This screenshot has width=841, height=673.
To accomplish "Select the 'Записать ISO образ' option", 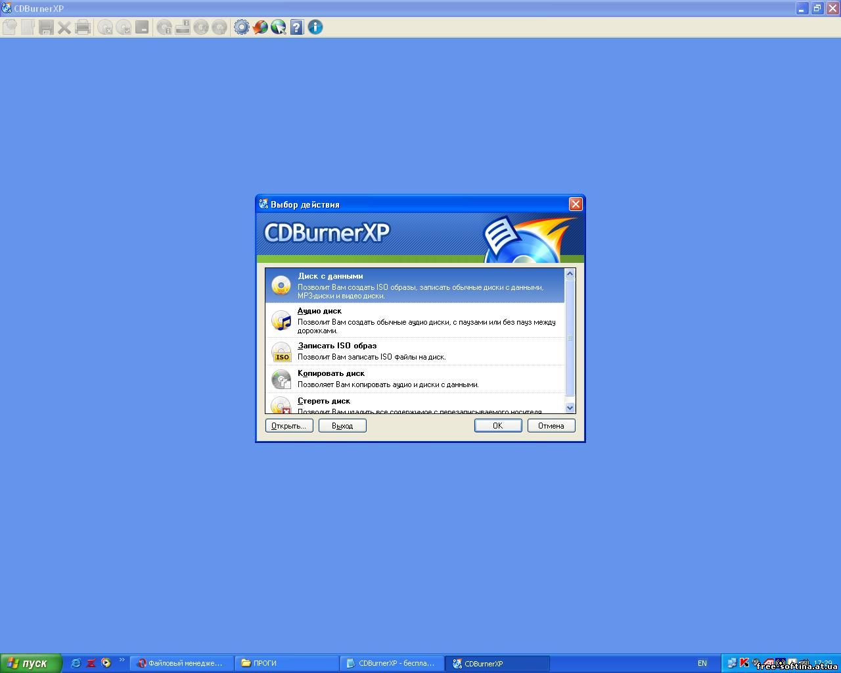I will click(415, 352).
